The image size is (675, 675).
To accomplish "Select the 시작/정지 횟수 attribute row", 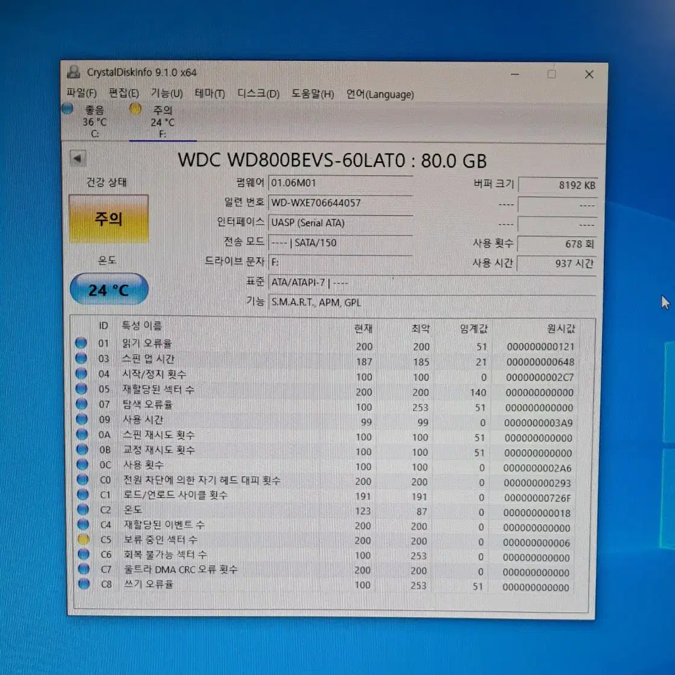I will point(325,375).
